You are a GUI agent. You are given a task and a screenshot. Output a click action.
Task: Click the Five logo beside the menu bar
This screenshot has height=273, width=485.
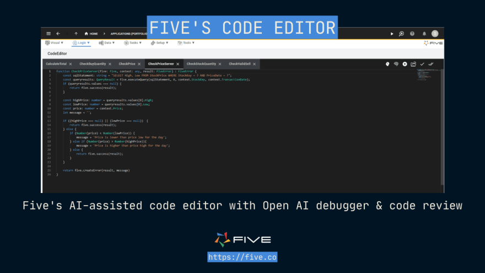coord(433,43)
